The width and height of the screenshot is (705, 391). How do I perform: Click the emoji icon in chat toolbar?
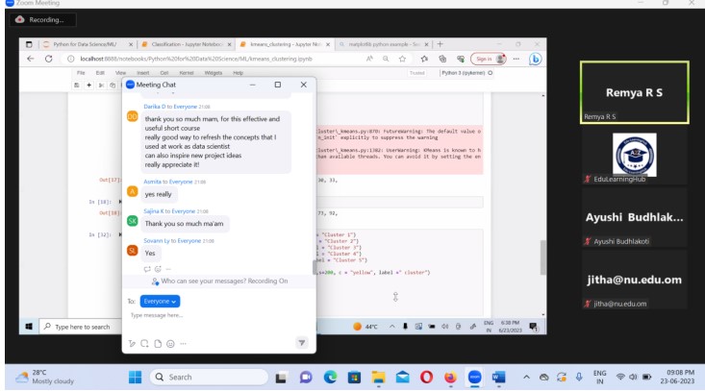[x=169, y=341]
